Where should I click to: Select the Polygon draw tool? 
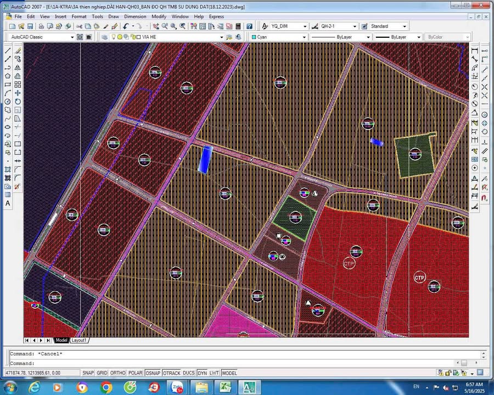[8, 76]
